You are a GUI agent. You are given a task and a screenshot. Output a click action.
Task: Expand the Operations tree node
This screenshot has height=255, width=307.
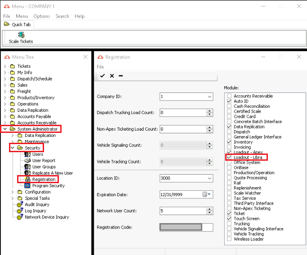tap(5, 104)
